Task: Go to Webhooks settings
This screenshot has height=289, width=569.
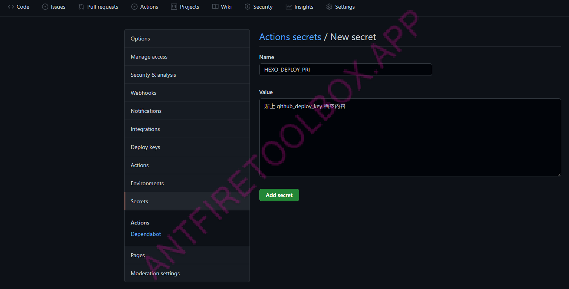Action: point(187,93)
